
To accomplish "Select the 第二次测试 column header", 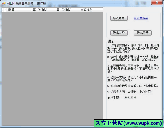I will pos(67,10).
